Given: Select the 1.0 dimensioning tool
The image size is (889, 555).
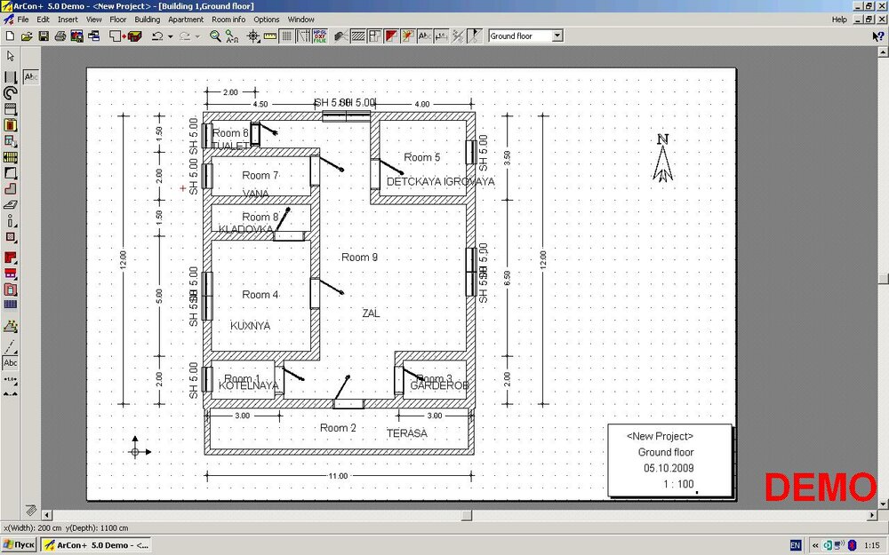Looking at the screenshot, I should pos(10,379).
